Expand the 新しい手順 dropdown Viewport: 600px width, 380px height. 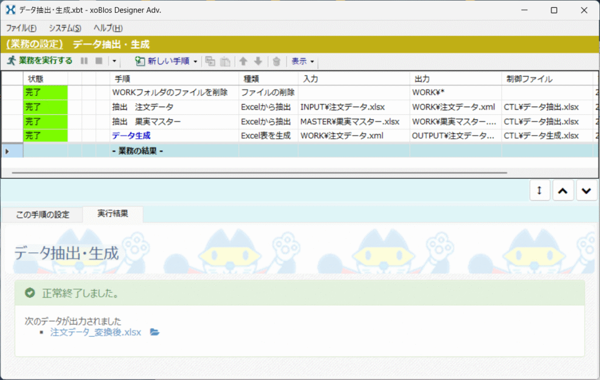tap(195, 61)
